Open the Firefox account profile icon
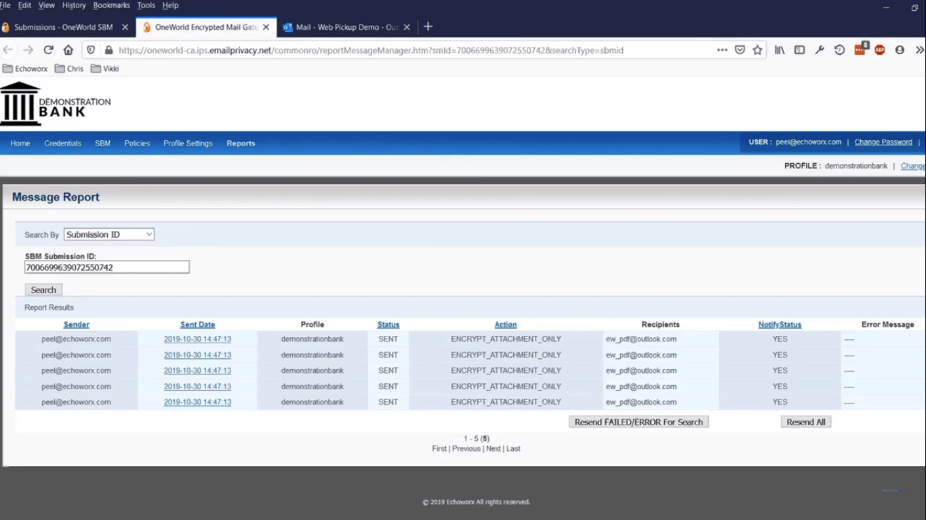Viewport: 926px width, 520px height. point(898,49)
